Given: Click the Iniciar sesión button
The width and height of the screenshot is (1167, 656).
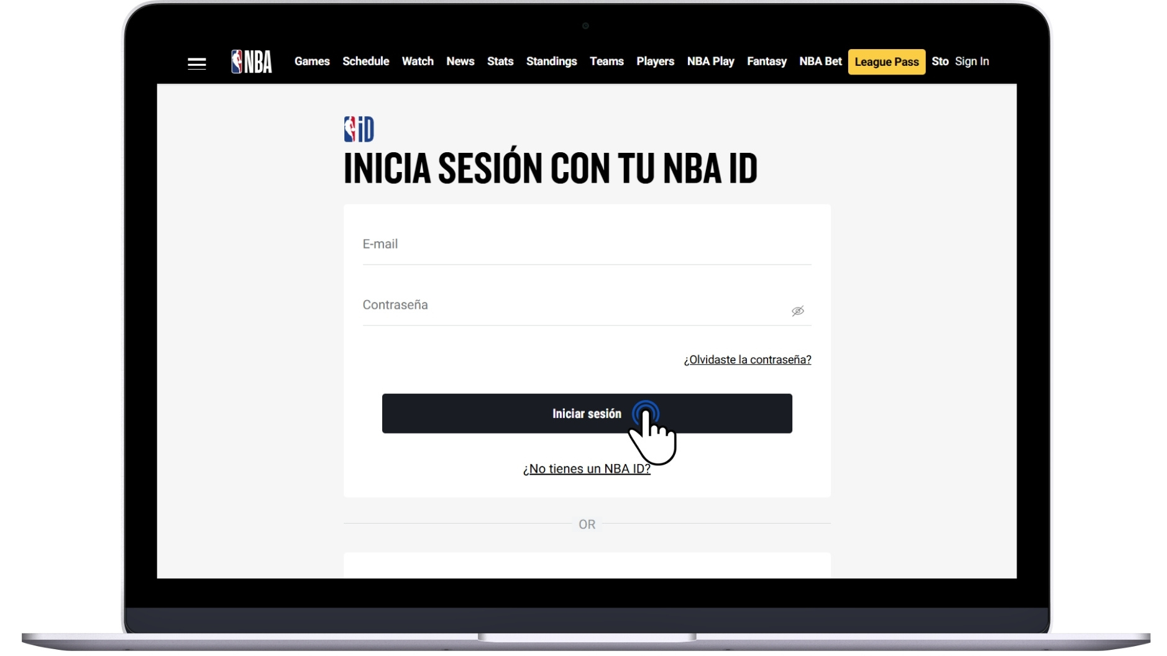Looking at the screenshot, I should coord(587,413).
